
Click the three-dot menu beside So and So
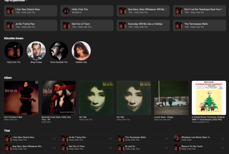[167, 148]
